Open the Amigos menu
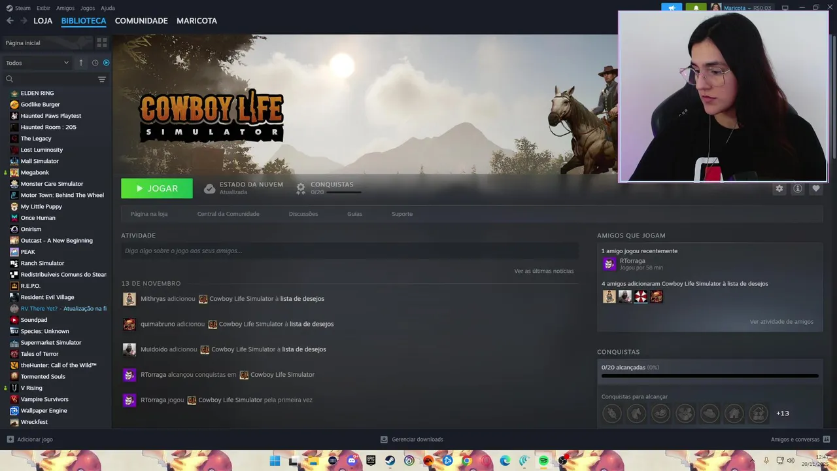The image size is (837, 471). (65, 8)
